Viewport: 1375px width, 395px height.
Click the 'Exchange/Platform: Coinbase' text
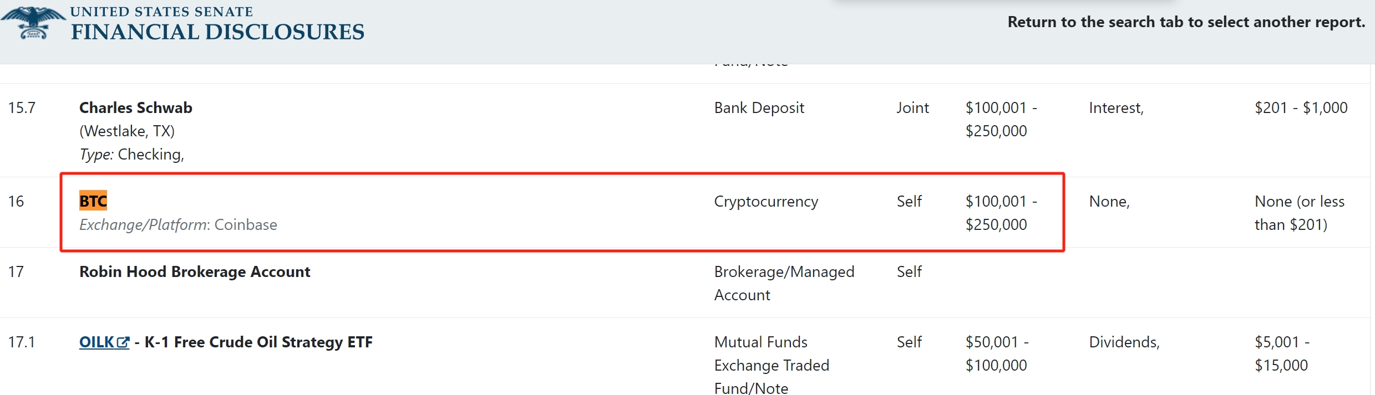[x=178, y=224]
